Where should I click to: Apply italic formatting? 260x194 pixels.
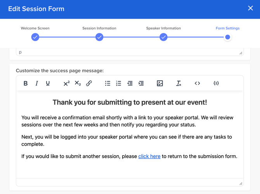coord(37,83)
